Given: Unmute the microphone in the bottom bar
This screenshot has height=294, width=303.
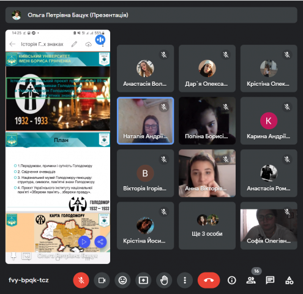Looking at the screenshot, I should pyautogui.click(x=81, y=280).
